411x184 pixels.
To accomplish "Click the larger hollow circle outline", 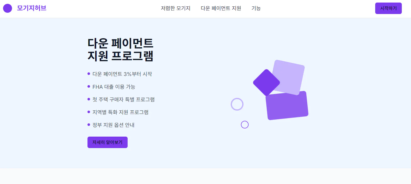I will coord(237,104).
